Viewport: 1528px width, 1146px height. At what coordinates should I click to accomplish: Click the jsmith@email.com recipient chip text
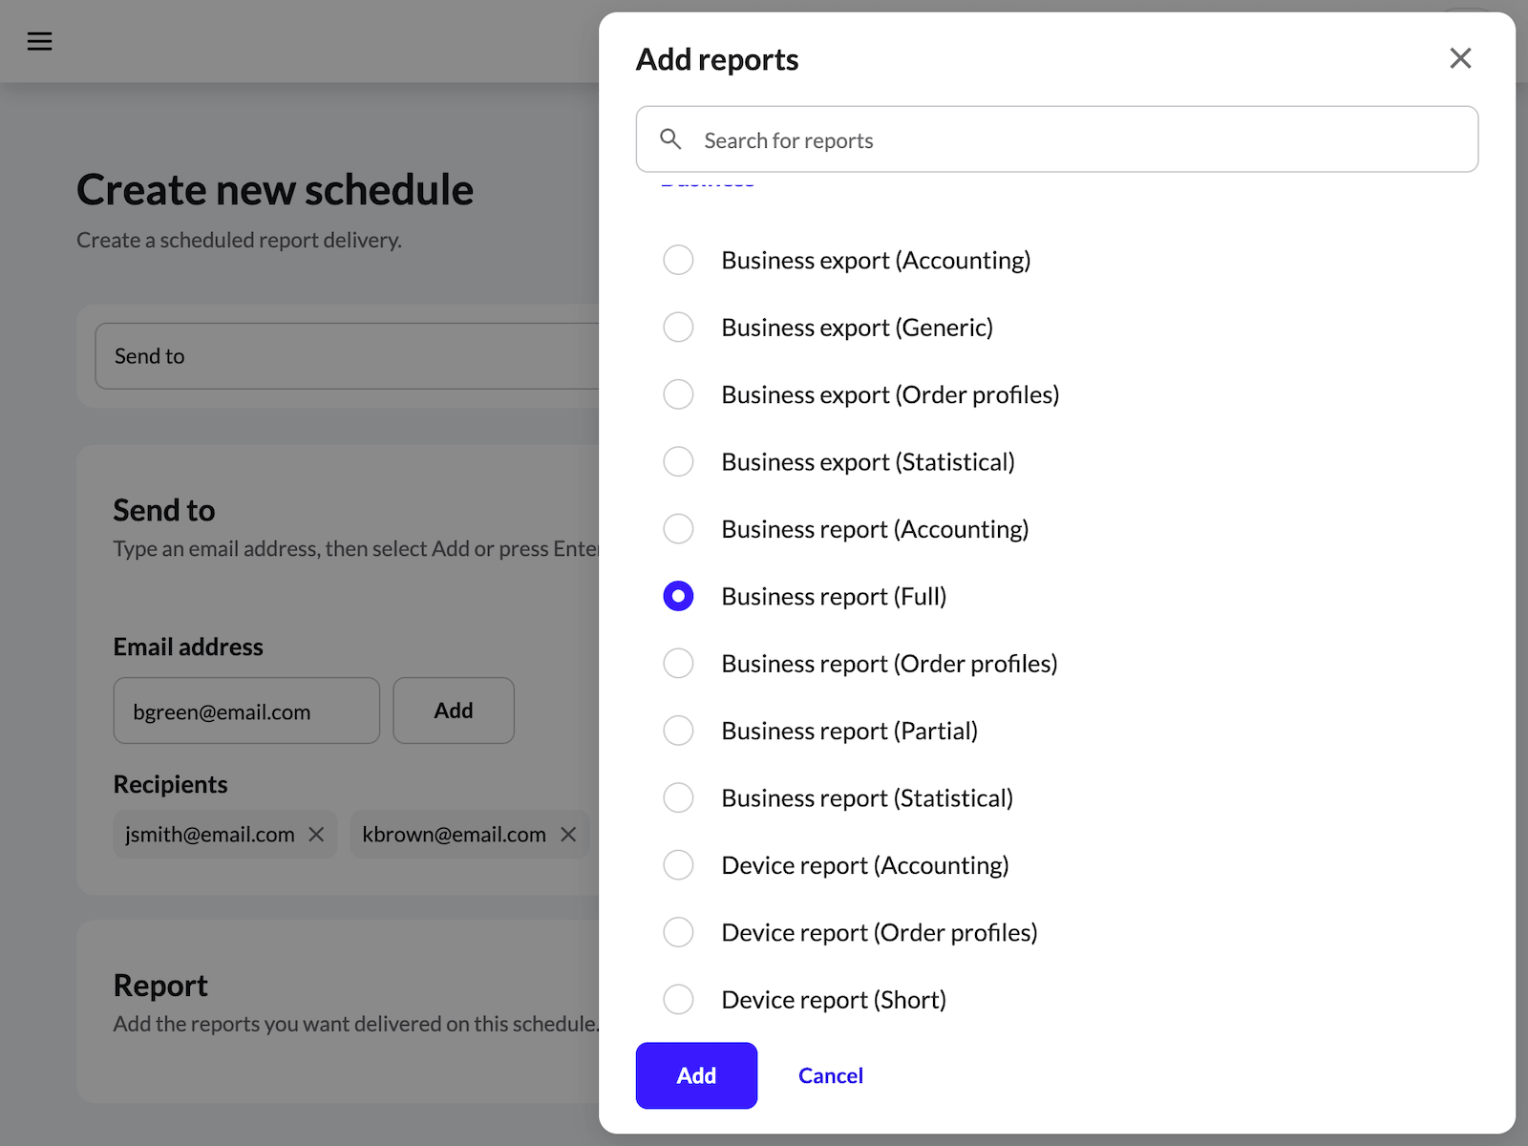click(x=210, y=835)
